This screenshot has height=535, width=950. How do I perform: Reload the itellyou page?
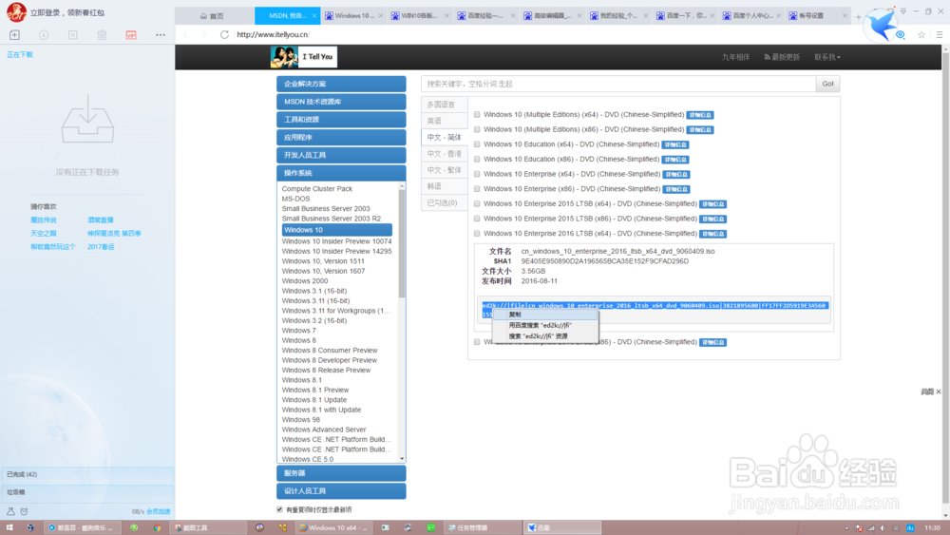[224, 34]
